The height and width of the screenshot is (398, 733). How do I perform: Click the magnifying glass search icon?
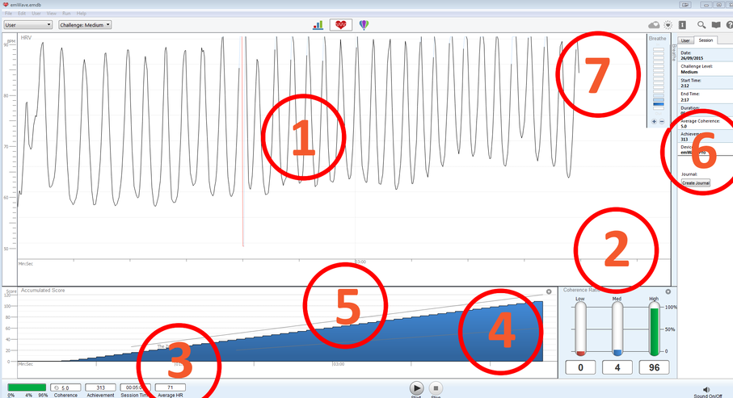701,25
